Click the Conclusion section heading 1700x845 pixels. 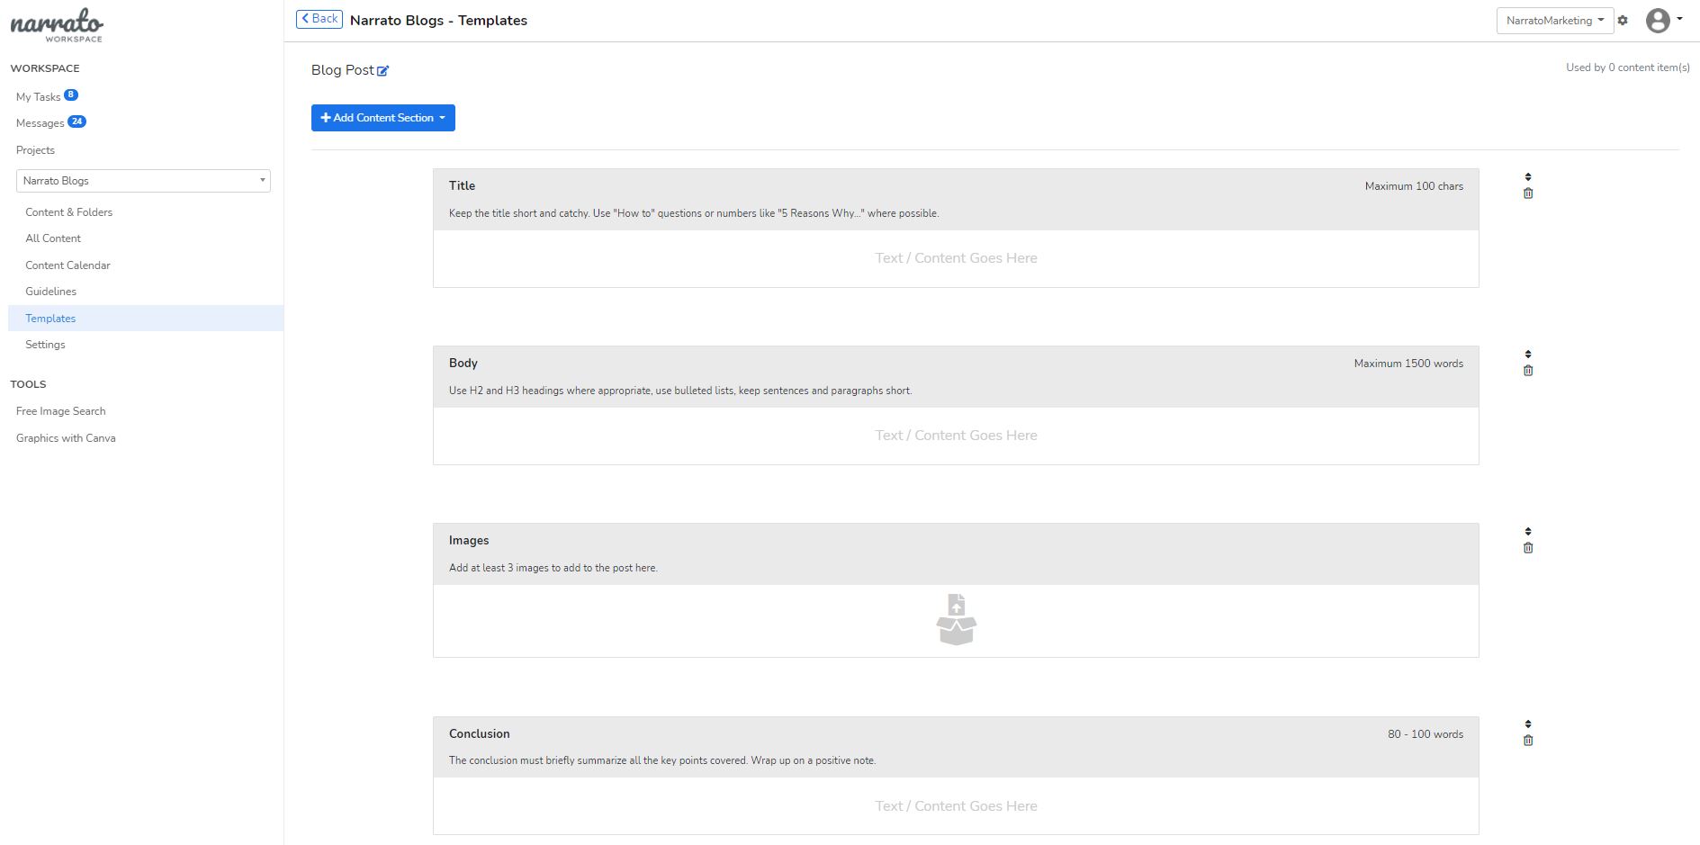(479, 733)
